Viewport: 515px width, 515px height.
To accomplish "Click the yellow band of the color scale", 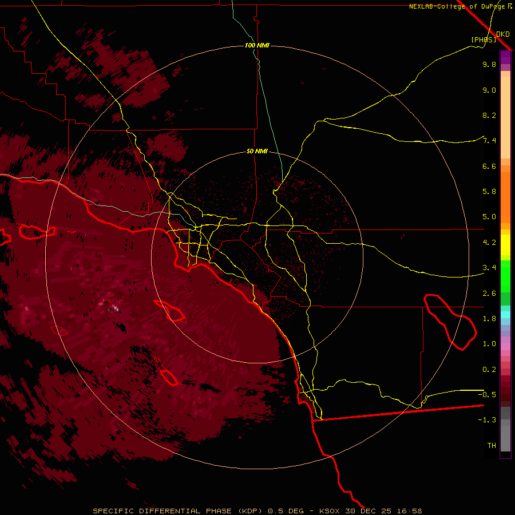I will (x=505, y=245).
